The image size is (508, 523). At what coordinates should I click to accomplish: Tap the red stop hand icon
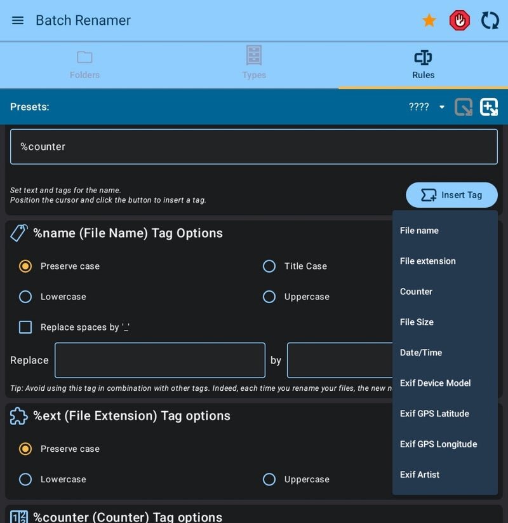coord(460,20)
